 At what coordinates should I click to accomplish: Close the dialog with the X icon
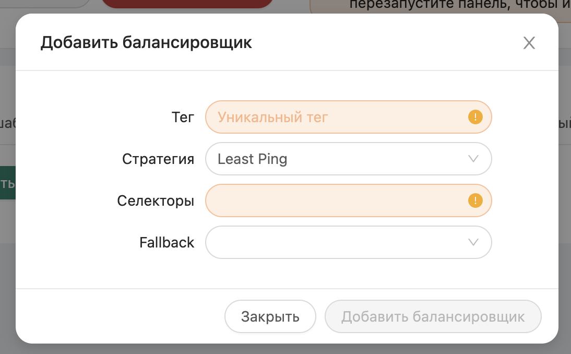point(529,43)
